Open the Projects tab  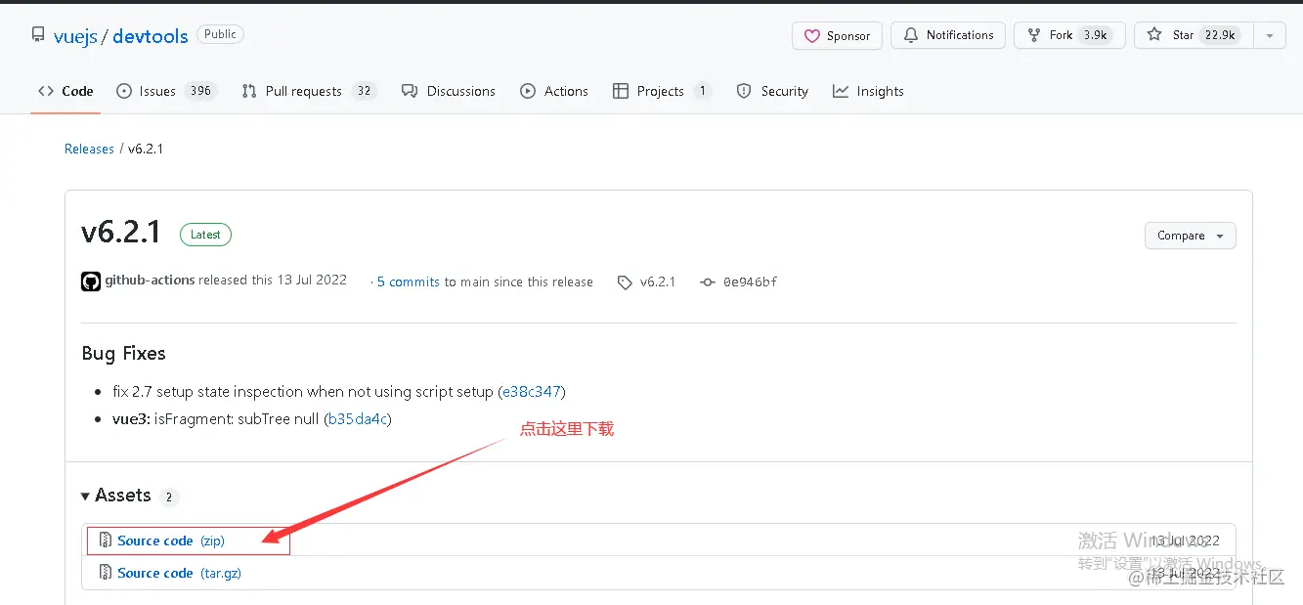pos(662,91)
